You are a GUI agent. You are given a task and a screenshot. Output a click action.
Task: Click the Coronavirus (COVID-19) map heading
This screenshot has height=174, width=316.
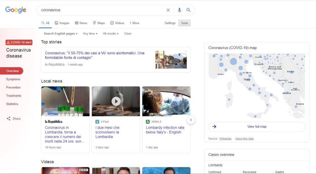coord(233,48)
